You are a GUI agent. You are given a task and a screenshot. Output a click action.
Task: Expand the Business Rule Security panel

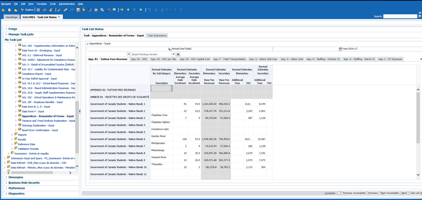pos(6,183)
